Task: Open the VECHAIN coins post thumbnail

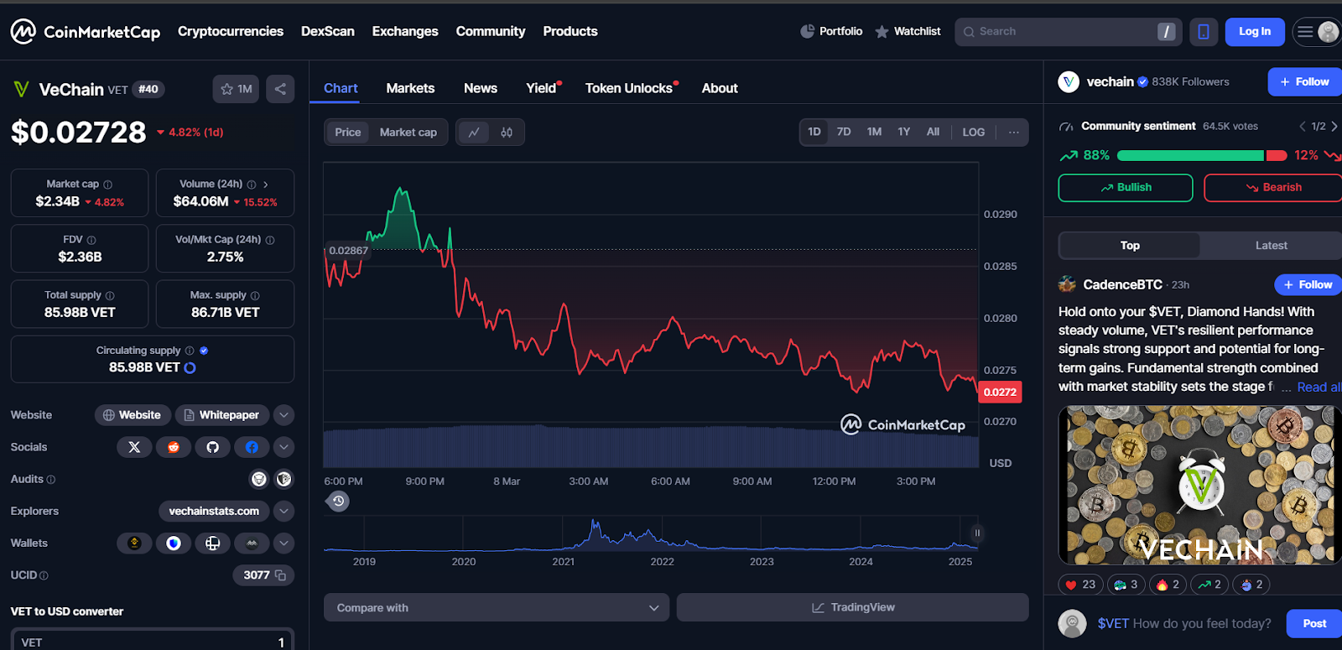Action: click(1199, 486)
